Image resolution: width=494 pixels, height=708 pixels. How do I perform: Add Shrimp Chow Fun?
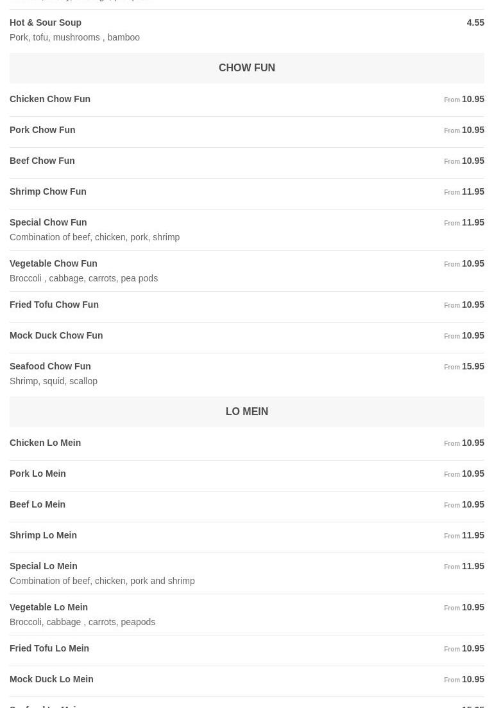(x=48, y=191)
